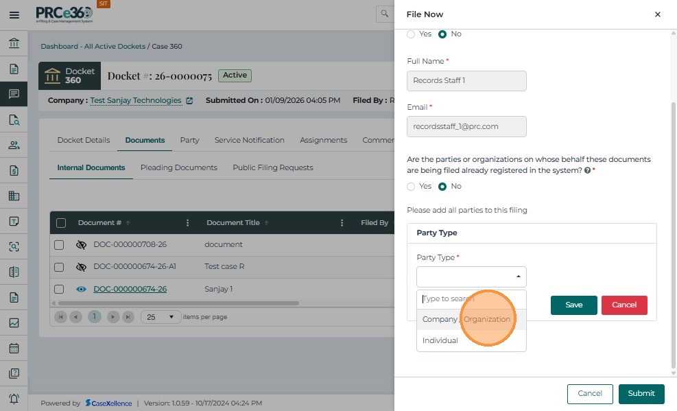Click the Type to search field
The height and width of the screenshot is (411, 677).
tap(471, 299)
